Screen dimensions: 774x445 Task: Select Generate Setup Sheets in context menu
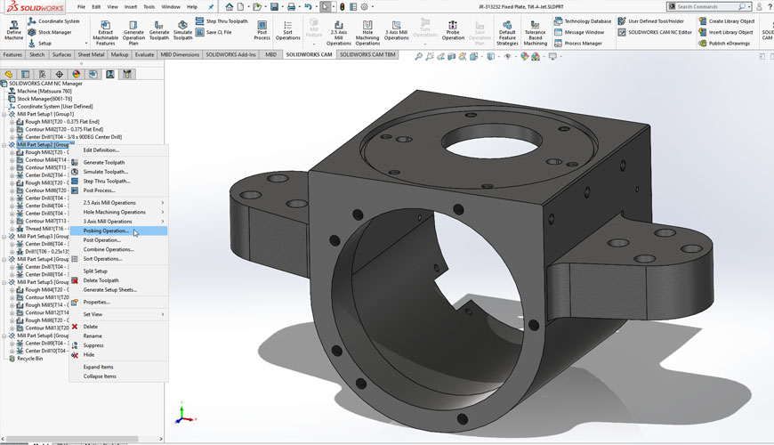(x=109, y=290)
